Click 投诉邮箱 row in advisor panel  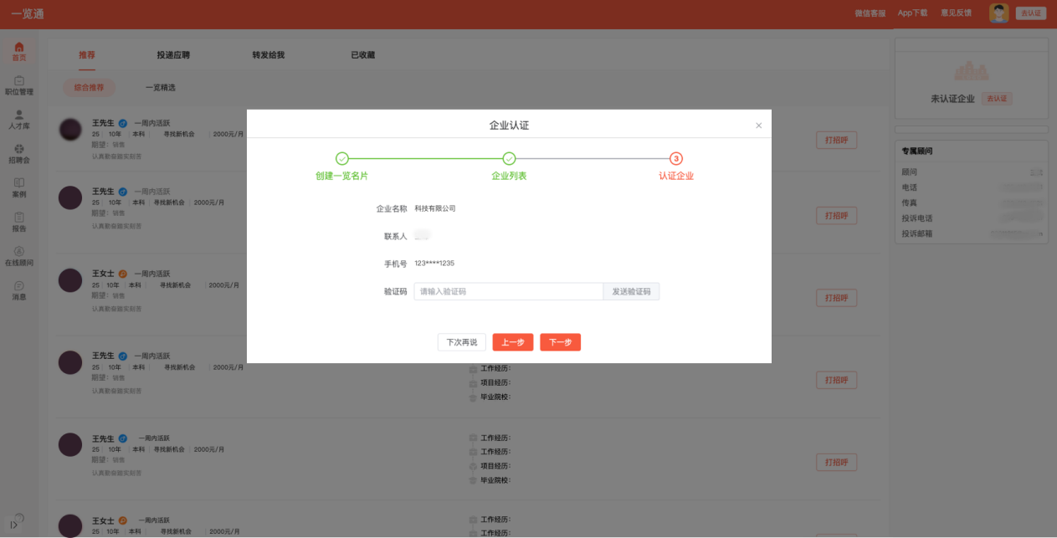coord(971,233)
